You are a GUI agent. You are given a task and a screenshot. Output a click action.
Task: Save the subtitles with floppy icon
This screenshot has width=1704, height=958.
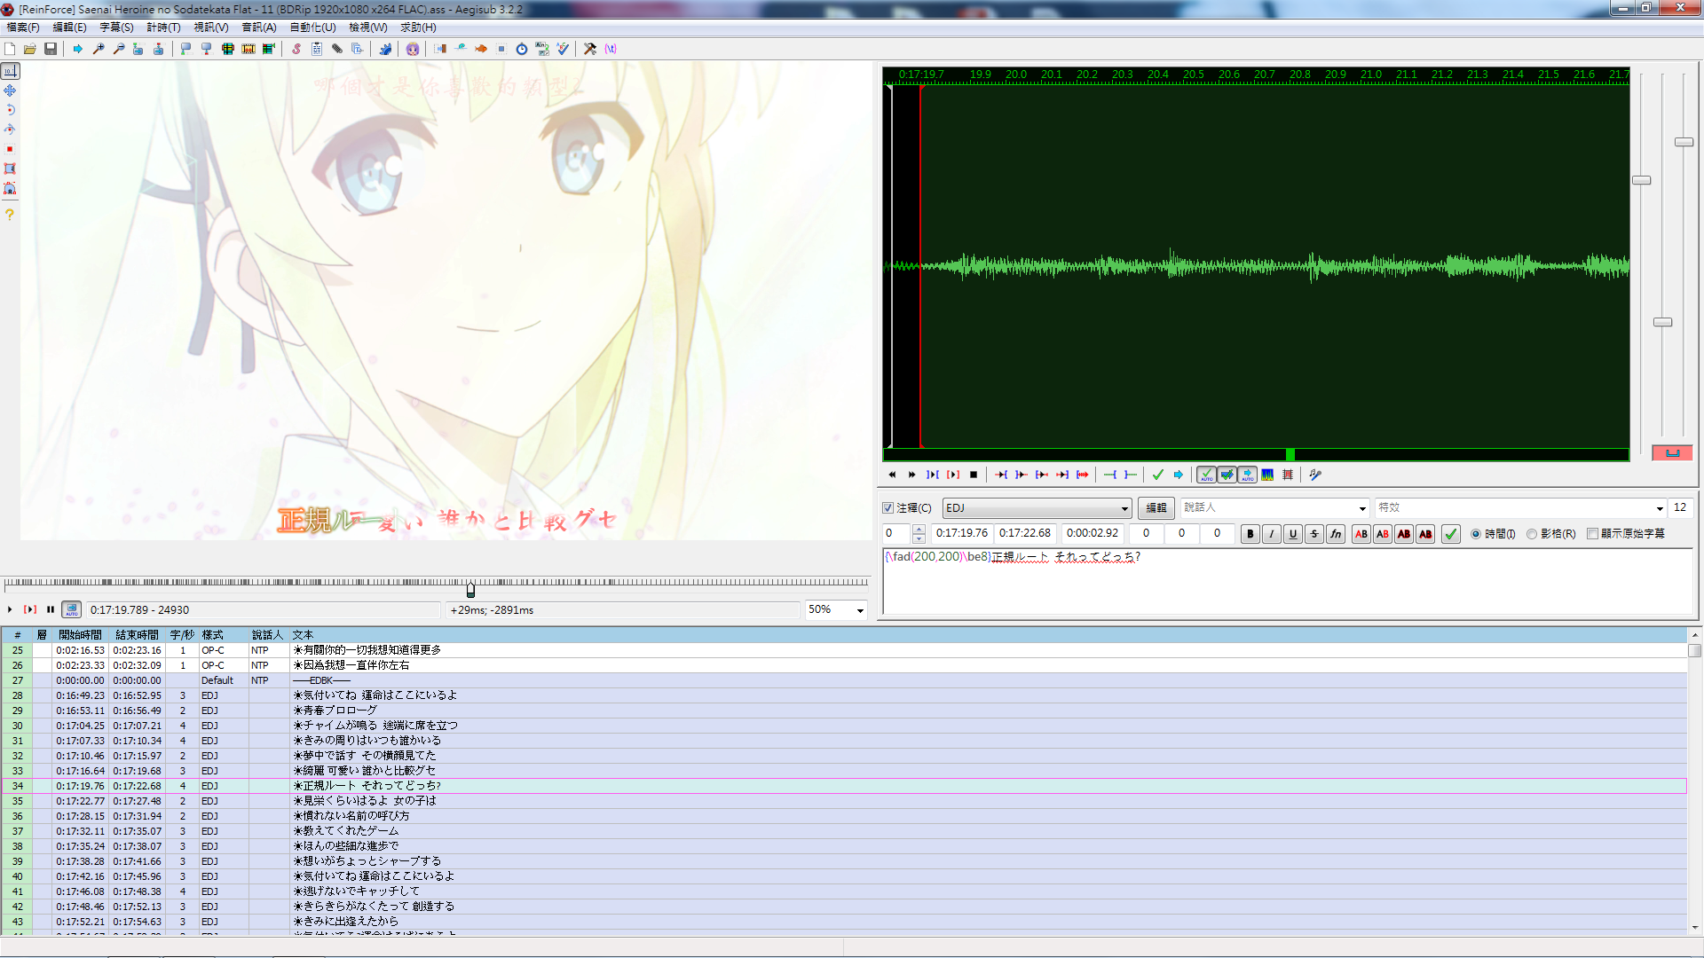click(x=51, y=49)
